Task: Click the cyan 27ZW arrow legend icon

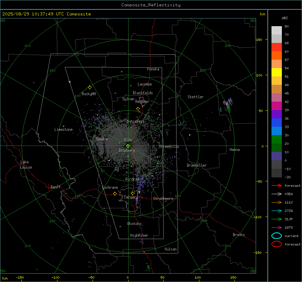Action: [276, 211]
